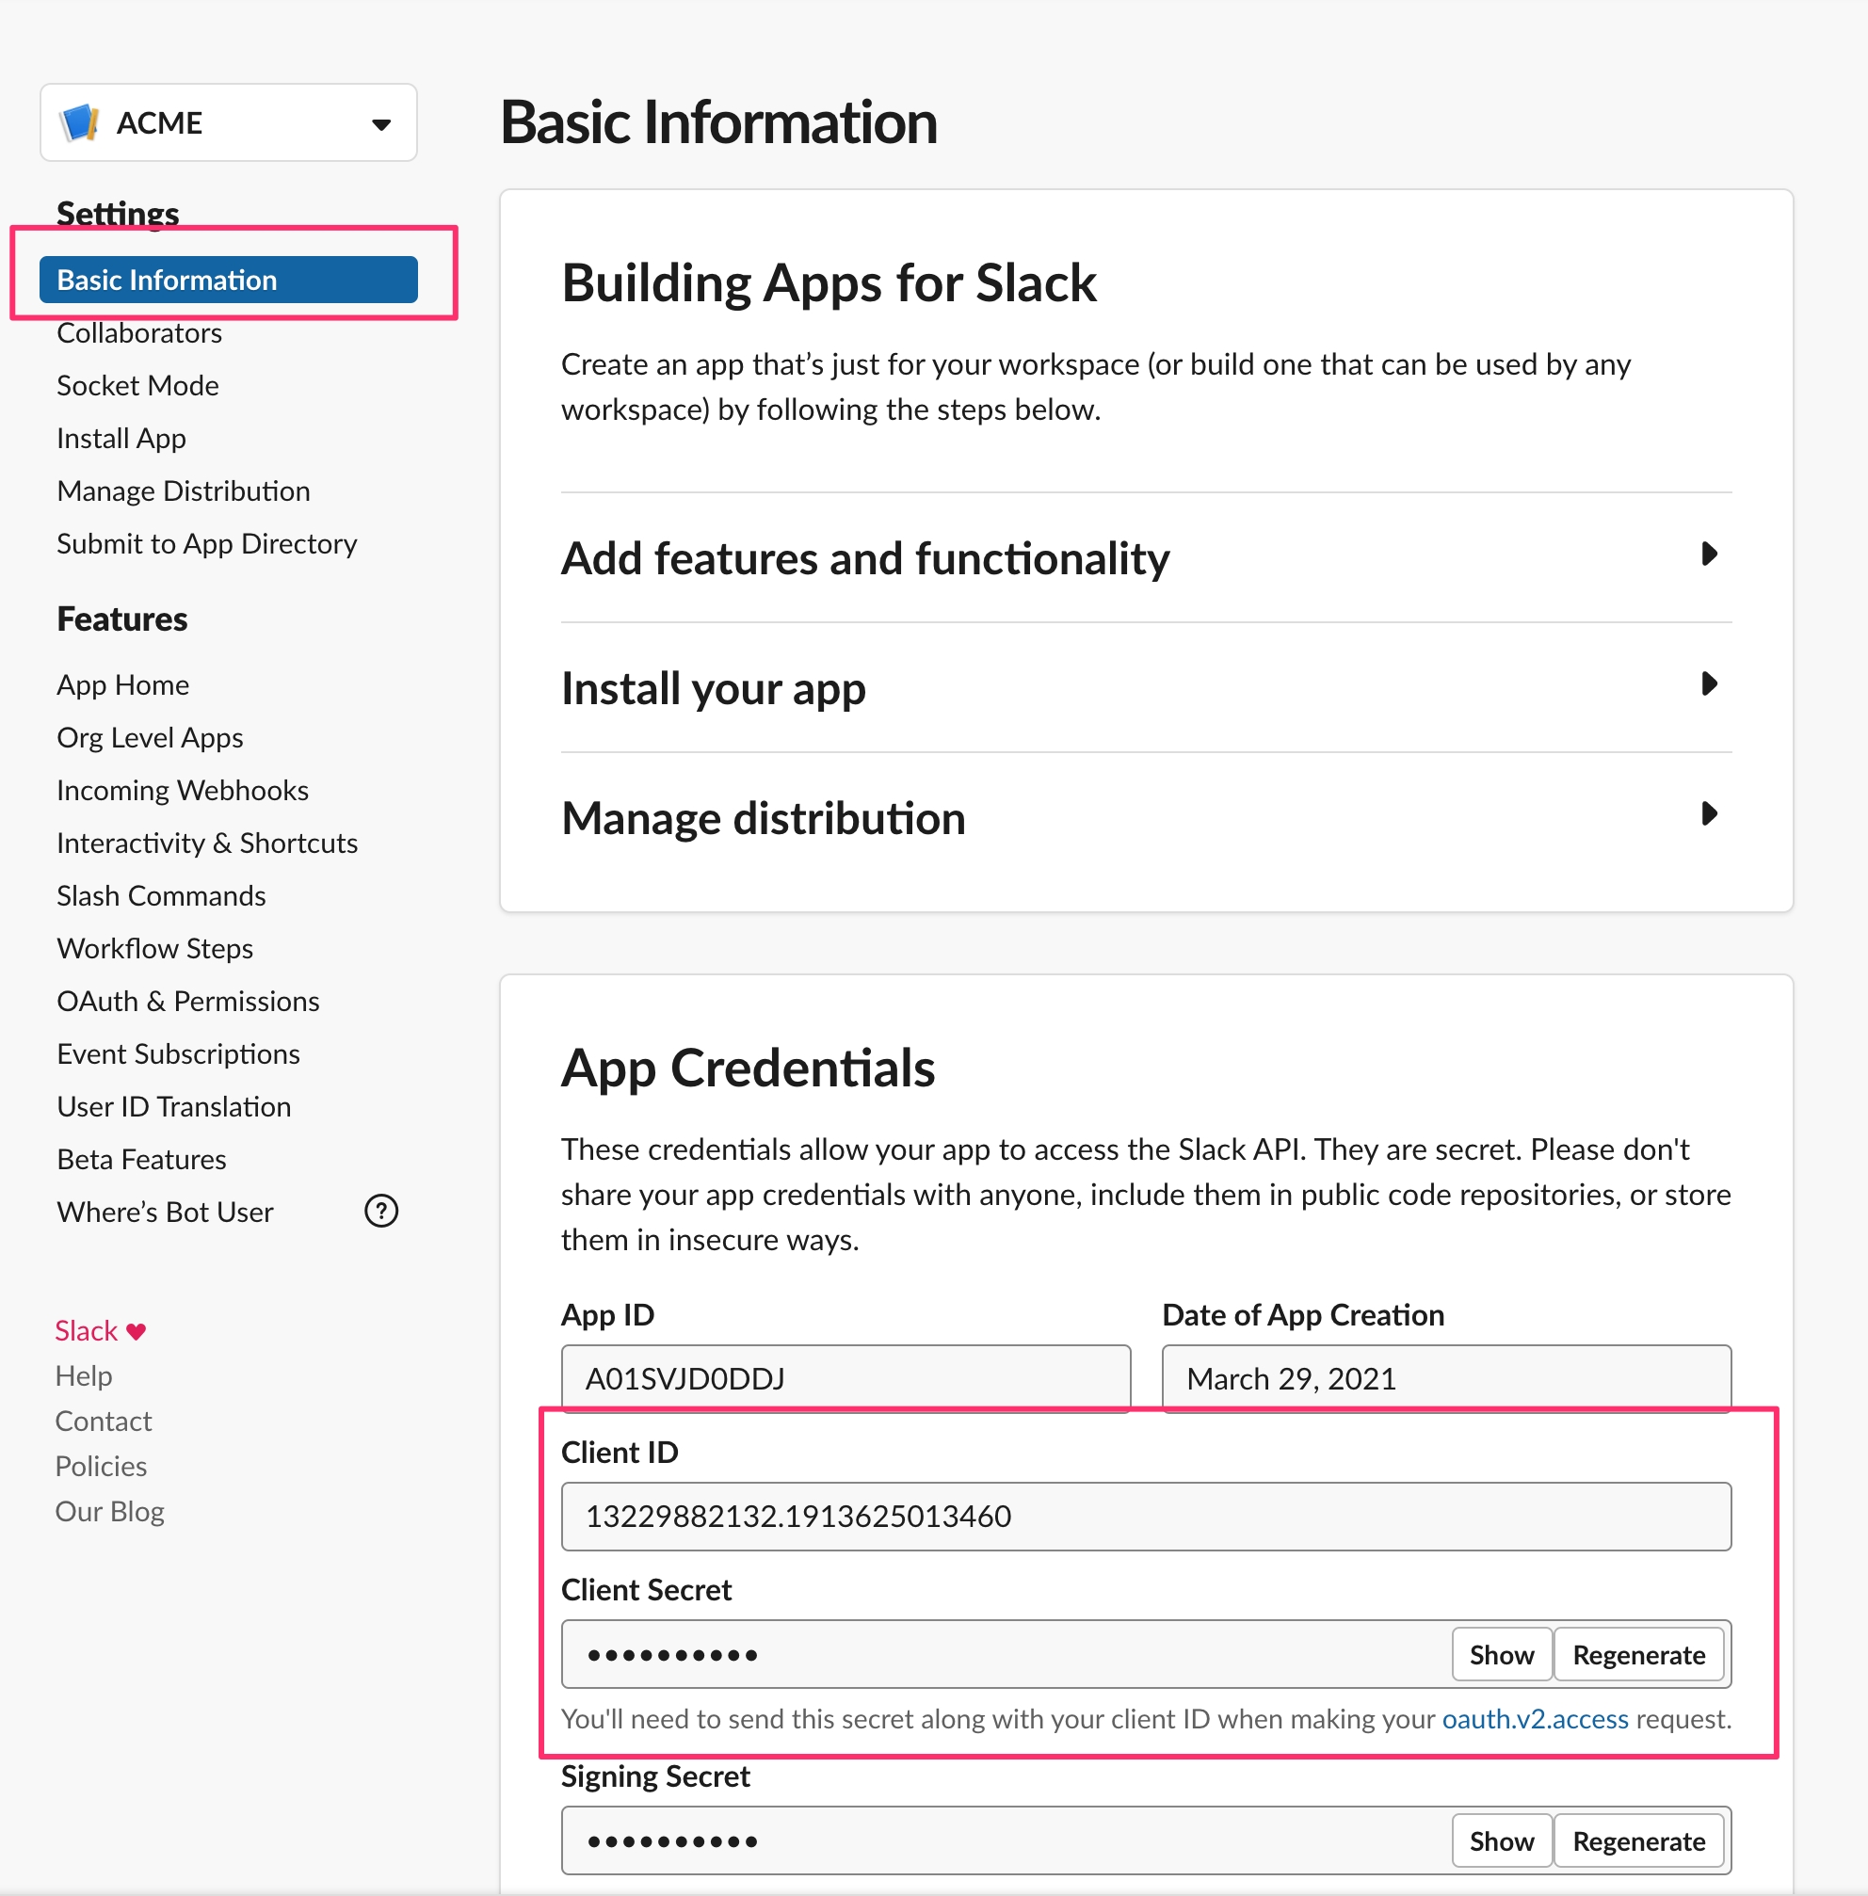Click the Client ID field
This screenshot has height=1896, width=1868.
point(1145,1517)
